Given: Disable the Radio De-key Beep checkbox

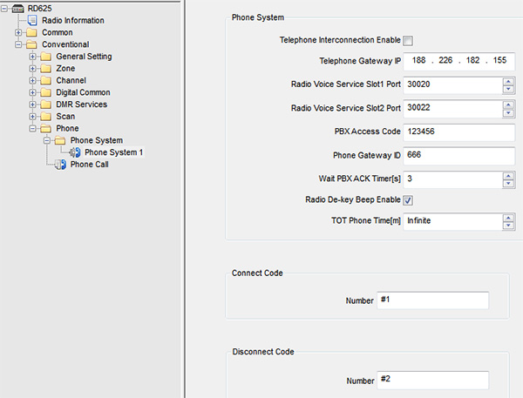Looking at the screenshot, I should pyautogui.click(x=408, y=200).
